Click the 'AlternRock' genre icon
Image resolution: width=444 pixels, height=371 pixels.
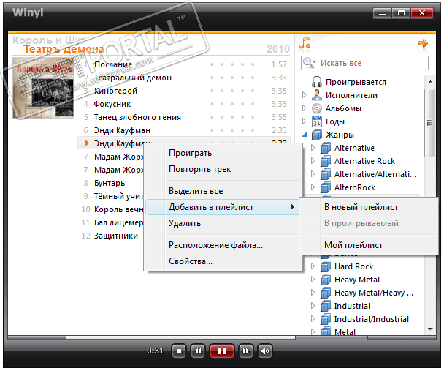tap(326, 187)
